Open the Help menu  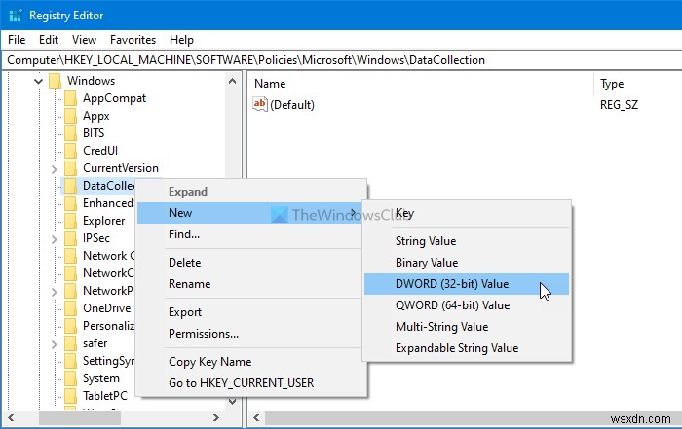[181, 40]
